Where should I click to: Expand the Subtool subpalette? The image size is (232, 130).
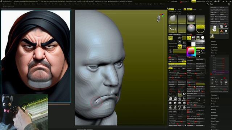tap(213, 42)
